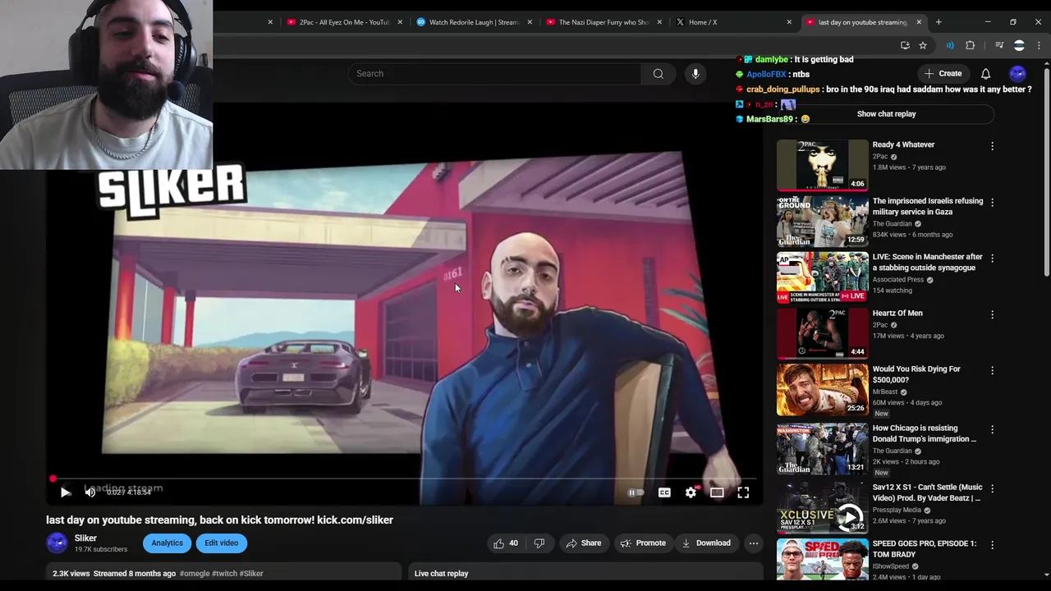The height and width of the screenshot is (591, 1051).
Task: Open more actions menu below video
Action: click(754, 543)
